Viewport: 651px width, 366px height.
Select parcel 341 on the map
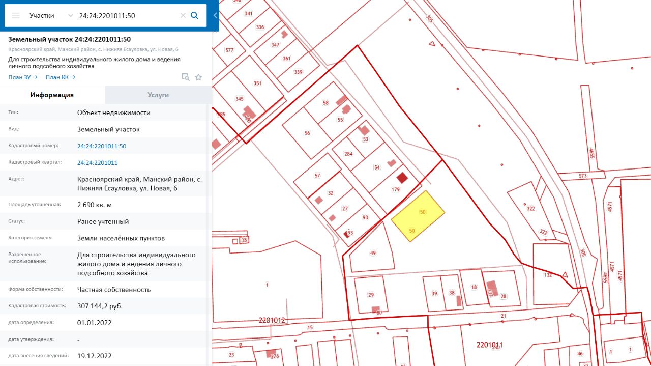pyautogui.click(x=248, y=14)
